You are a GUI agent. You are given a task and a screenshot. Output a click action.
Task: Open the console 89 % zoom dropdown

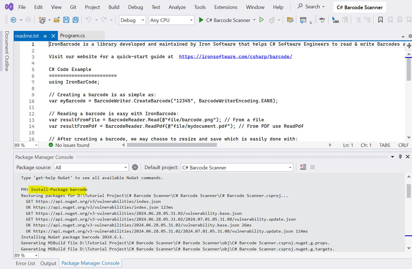pyautogui.click(x=26, y=255)
